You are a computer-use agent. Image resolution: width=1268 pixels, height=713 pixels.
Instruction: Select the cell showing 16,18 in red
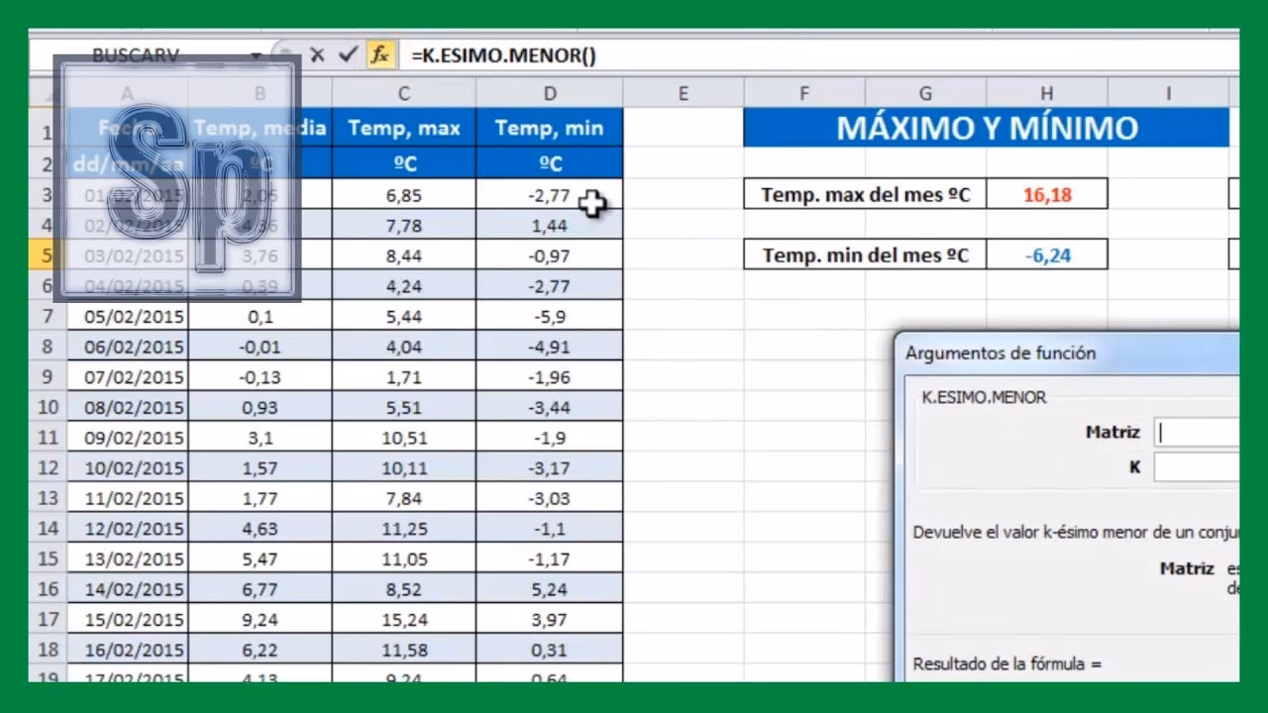tap(1047, 194)
